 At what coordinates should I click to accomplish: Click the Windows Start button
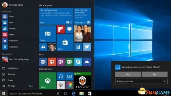click(x=4, y=93)
